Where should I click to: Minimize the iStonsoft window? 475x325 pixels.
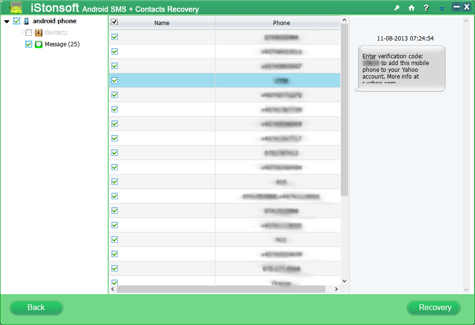456,7
